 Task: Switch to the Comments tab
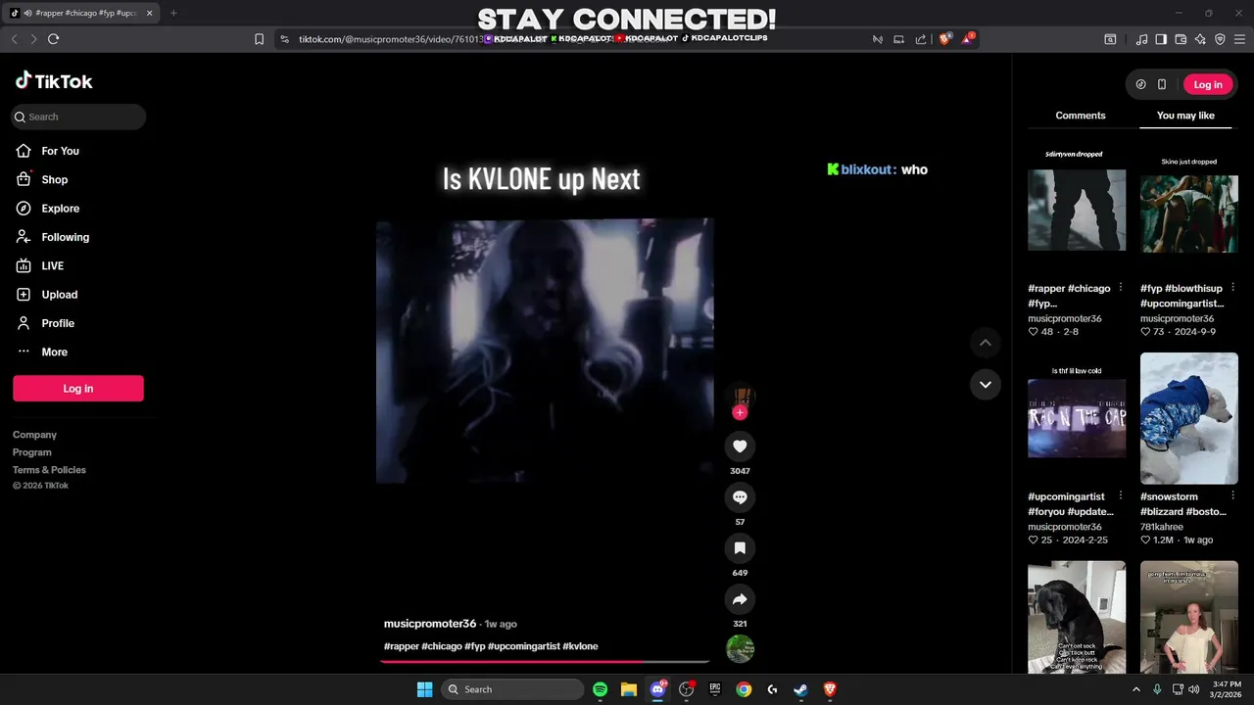coord(1081,116)
